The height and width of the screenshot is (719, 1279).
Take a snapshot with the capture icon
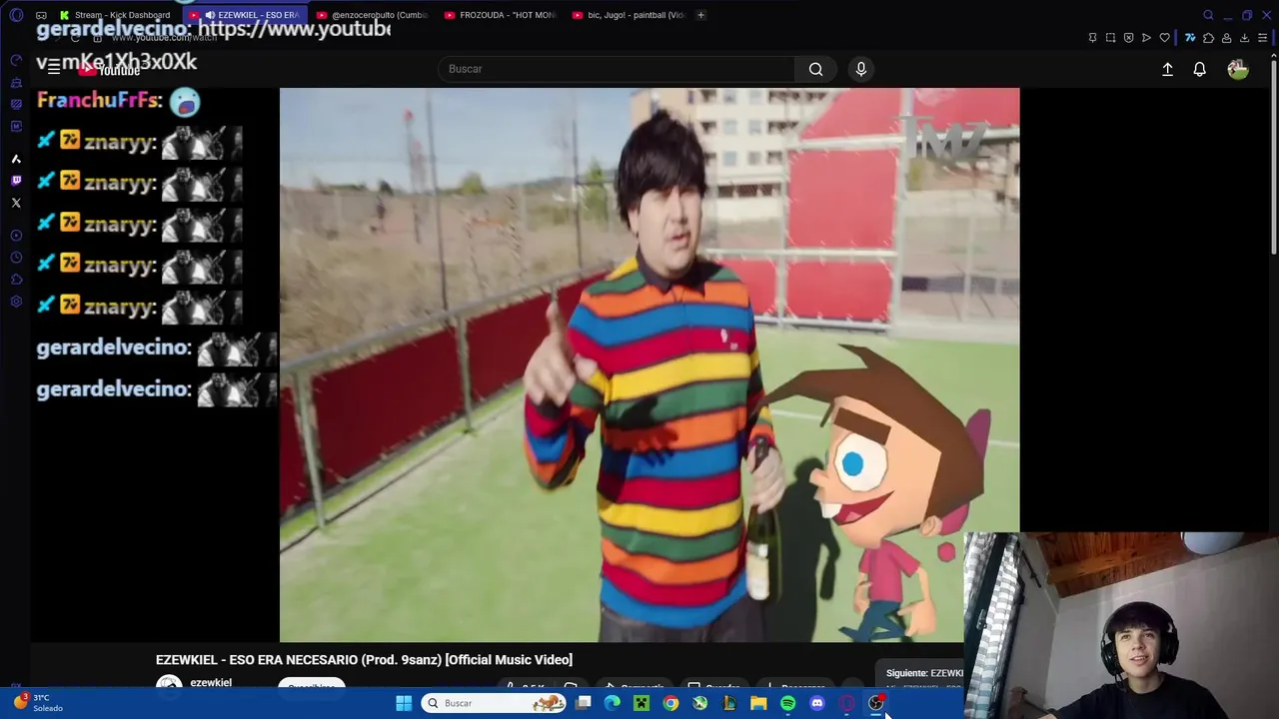point(1110,38)
